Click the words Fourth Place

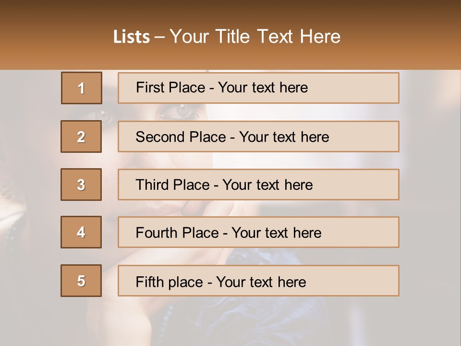tap(177, 233)
